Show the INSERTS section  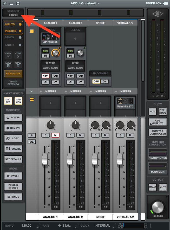(13, 31)
